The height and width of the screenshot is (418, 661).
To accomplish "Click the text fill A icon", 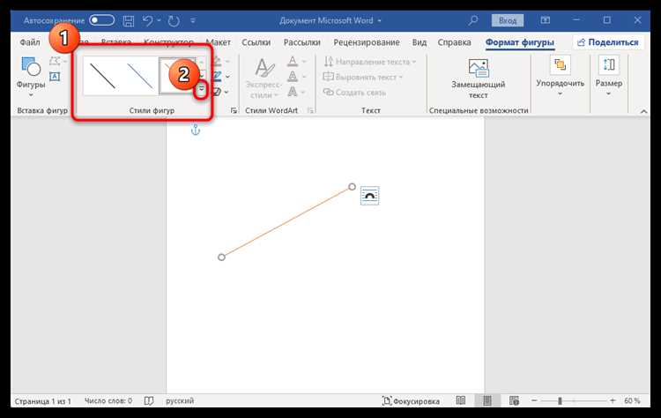I will click(x=293, y=62).
